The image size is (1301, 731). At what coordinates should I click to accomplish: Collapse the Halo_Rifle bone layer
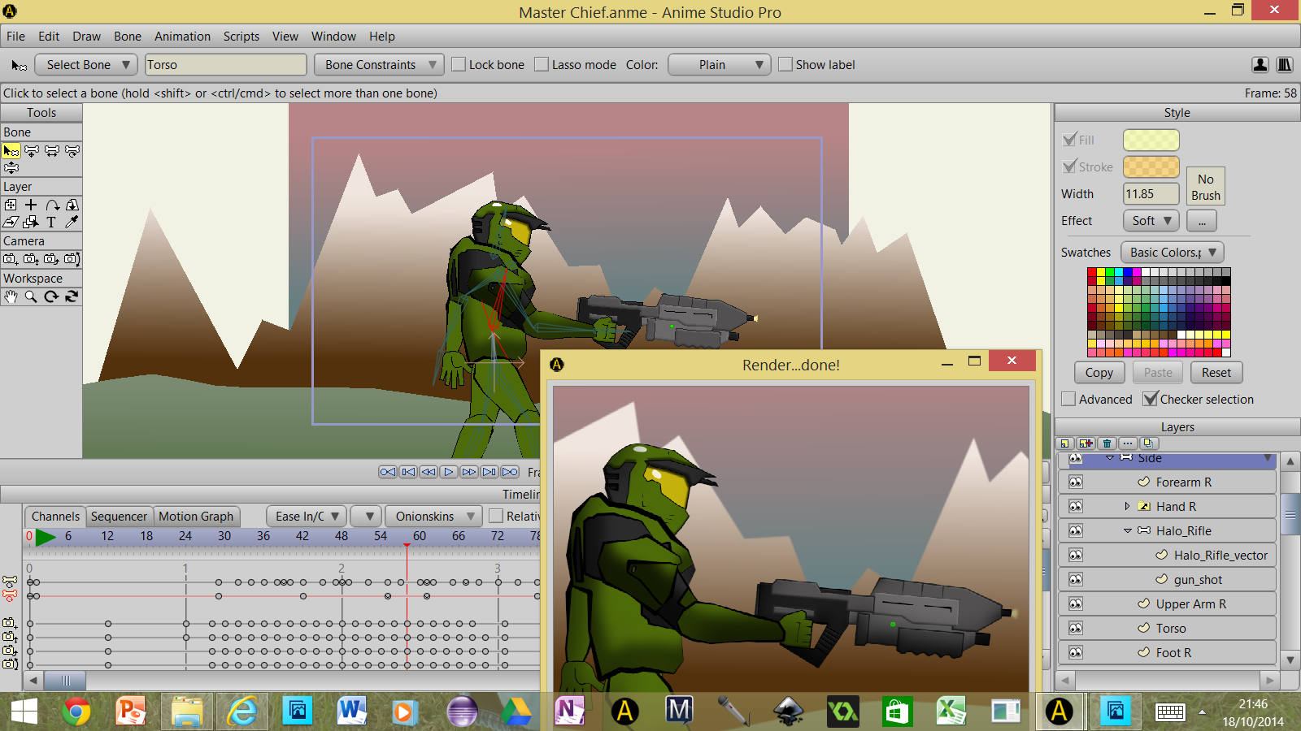click(1128, 531)
